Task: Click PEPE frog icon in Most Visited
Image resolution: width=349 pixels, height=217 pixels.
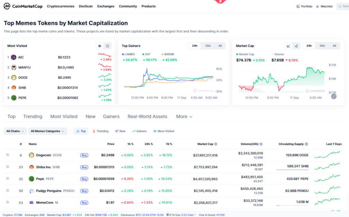Action: tap(14, 98)
